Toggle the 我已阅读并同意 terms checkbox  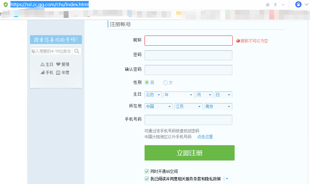pos(147,179)
